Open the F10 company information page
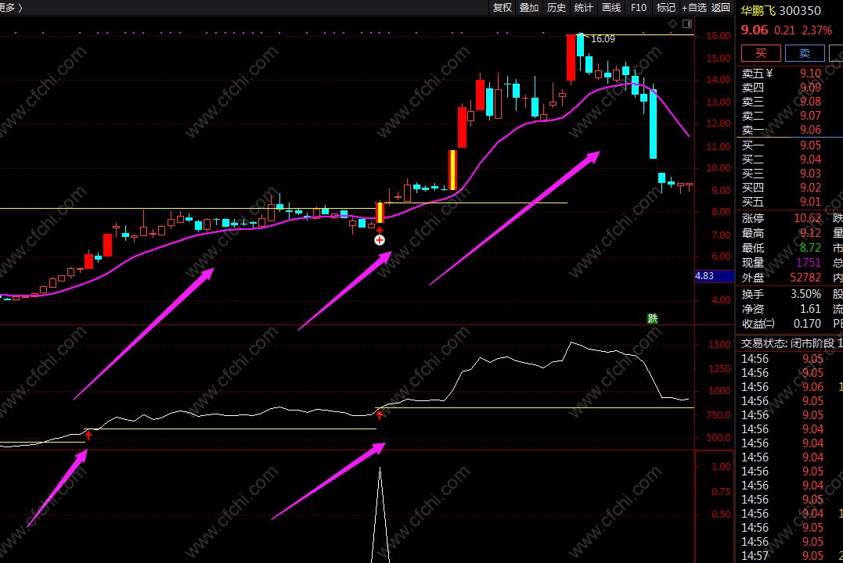The width and height of the screenshot is (843, 563). tap(639, 8)
